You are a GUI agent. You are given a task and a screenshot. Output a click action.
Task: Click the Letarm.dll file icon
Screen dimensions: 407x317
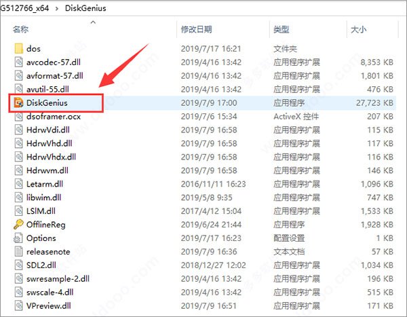pyautogui.click(x=19, y=184)
